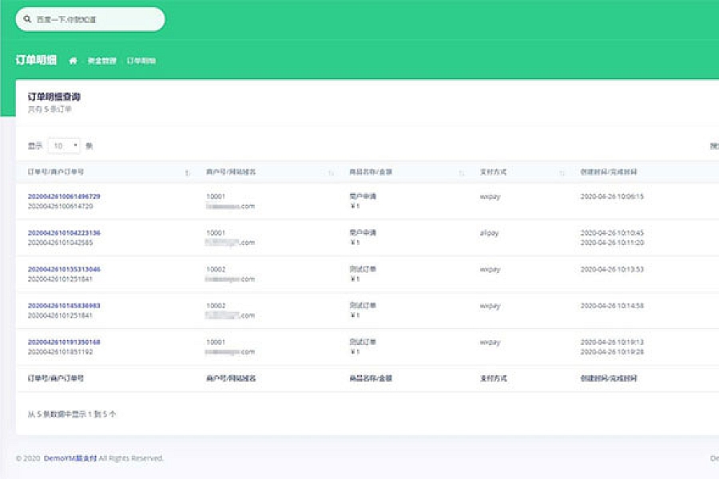Viewport: 719px width, 479px height.
Task: Select merchant order number 20200426101851192
Action: (x=60, y=352)
